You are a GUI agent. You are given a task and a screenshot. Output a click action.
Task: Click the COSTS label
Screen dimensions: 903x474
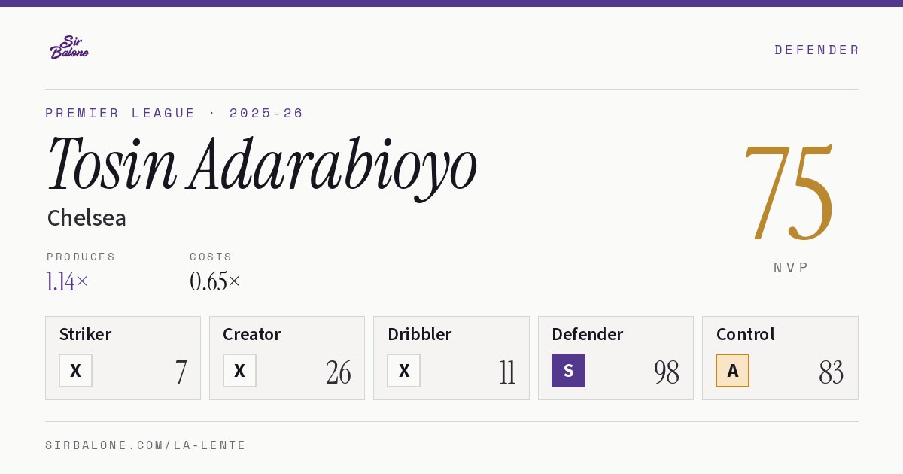[x=211, y=257]
